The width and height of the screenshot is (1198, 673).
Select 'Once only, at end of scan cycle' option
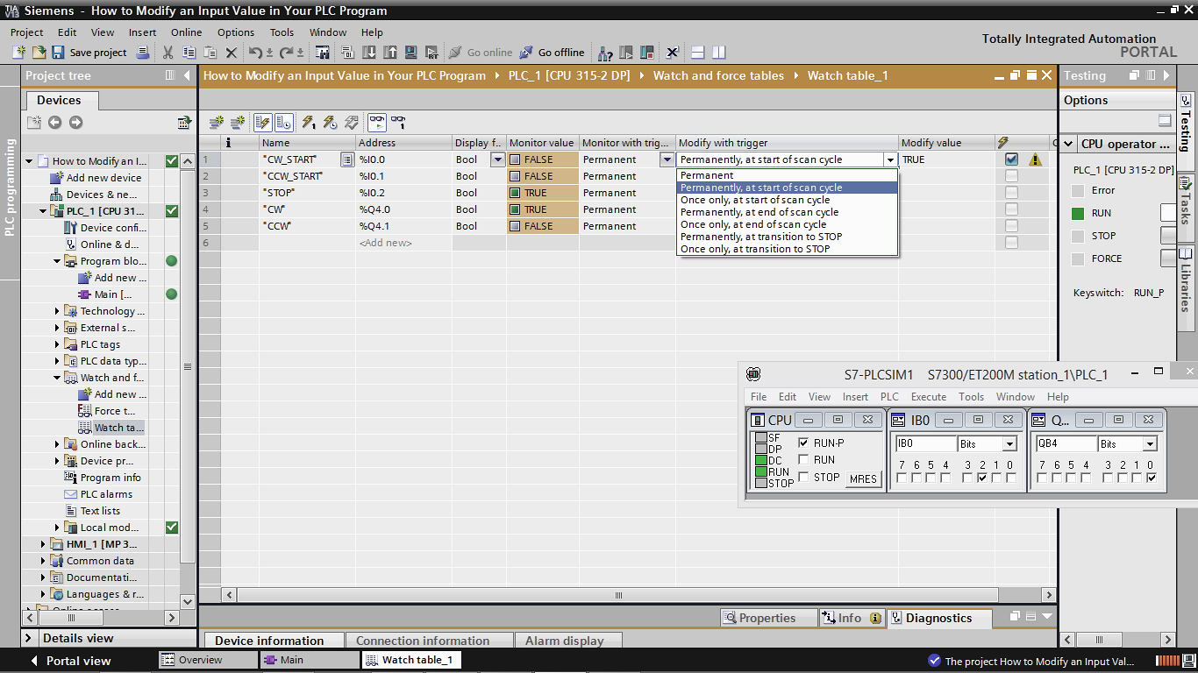788,224
